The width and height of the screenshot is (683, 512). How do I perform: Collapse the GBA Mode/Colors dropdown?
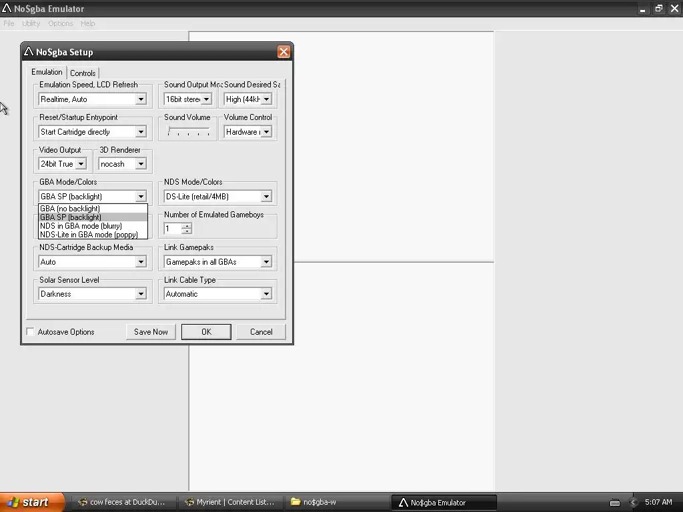tap(141, 197)
